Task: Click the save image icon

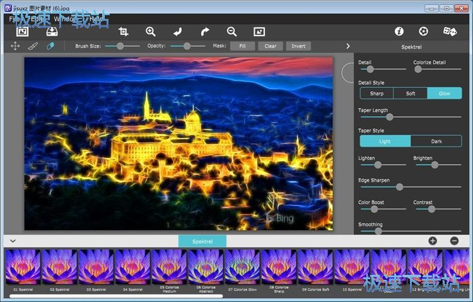Action: click(x=52, y=31)
